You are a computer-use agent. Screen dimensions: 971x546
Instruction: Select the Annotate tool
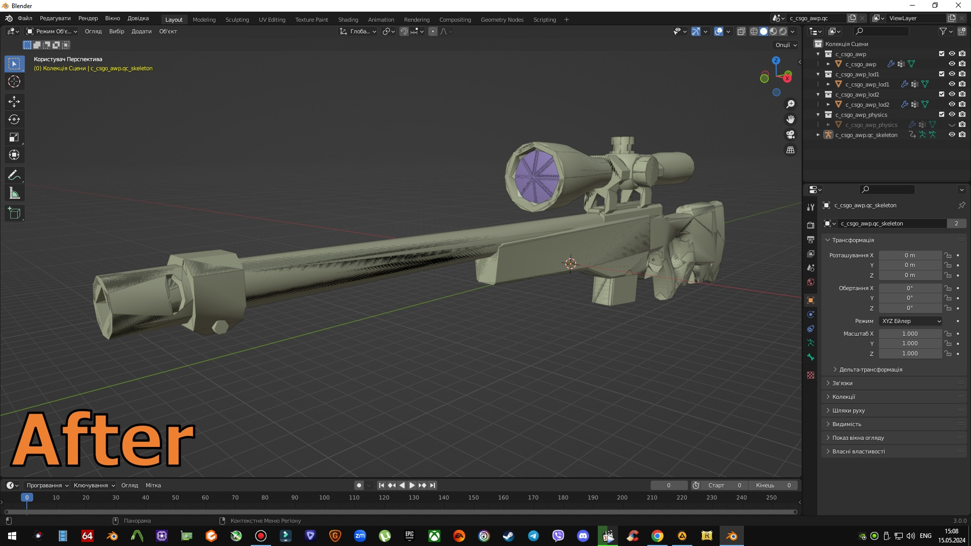(x=14, y=174)
